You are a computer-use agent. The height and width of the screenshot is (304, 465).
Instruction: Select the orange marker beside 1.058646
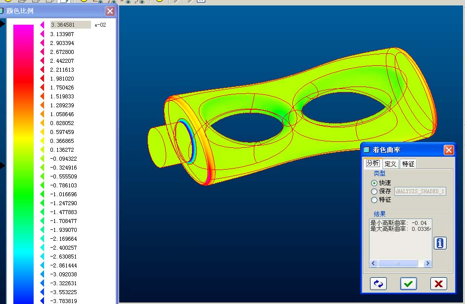pyautogui.click(x=42, y=114)
